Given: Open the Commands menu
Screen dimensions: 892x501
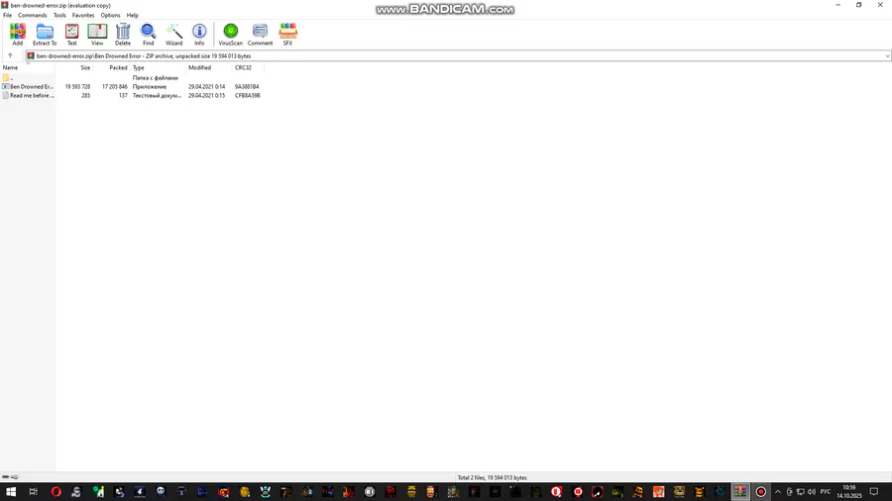Looking at the screenshot, I should (x=33, y=15).
